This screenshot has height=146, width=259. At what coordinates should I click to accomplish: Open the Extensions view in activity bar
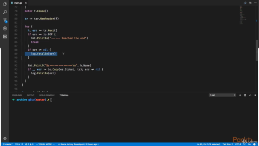5,36
